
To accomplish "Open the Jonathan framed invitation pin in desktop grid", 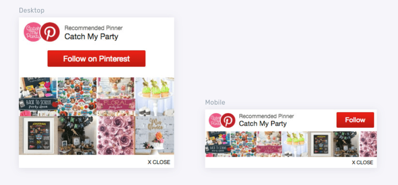I will 38,135.
